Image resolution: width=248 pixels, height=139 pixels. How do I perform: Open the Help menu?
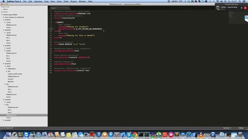90,1
